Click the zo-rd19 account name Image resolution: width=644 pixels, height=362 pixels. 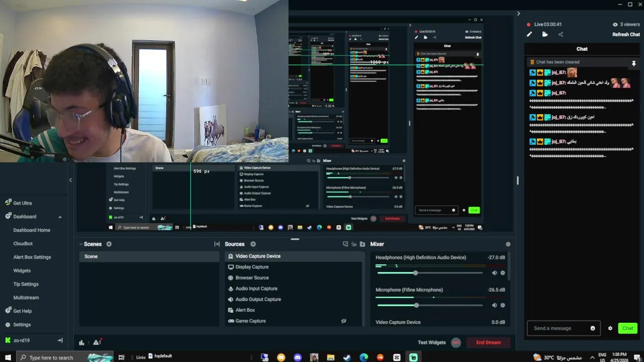pyautogui.click(x=22, y=340)
